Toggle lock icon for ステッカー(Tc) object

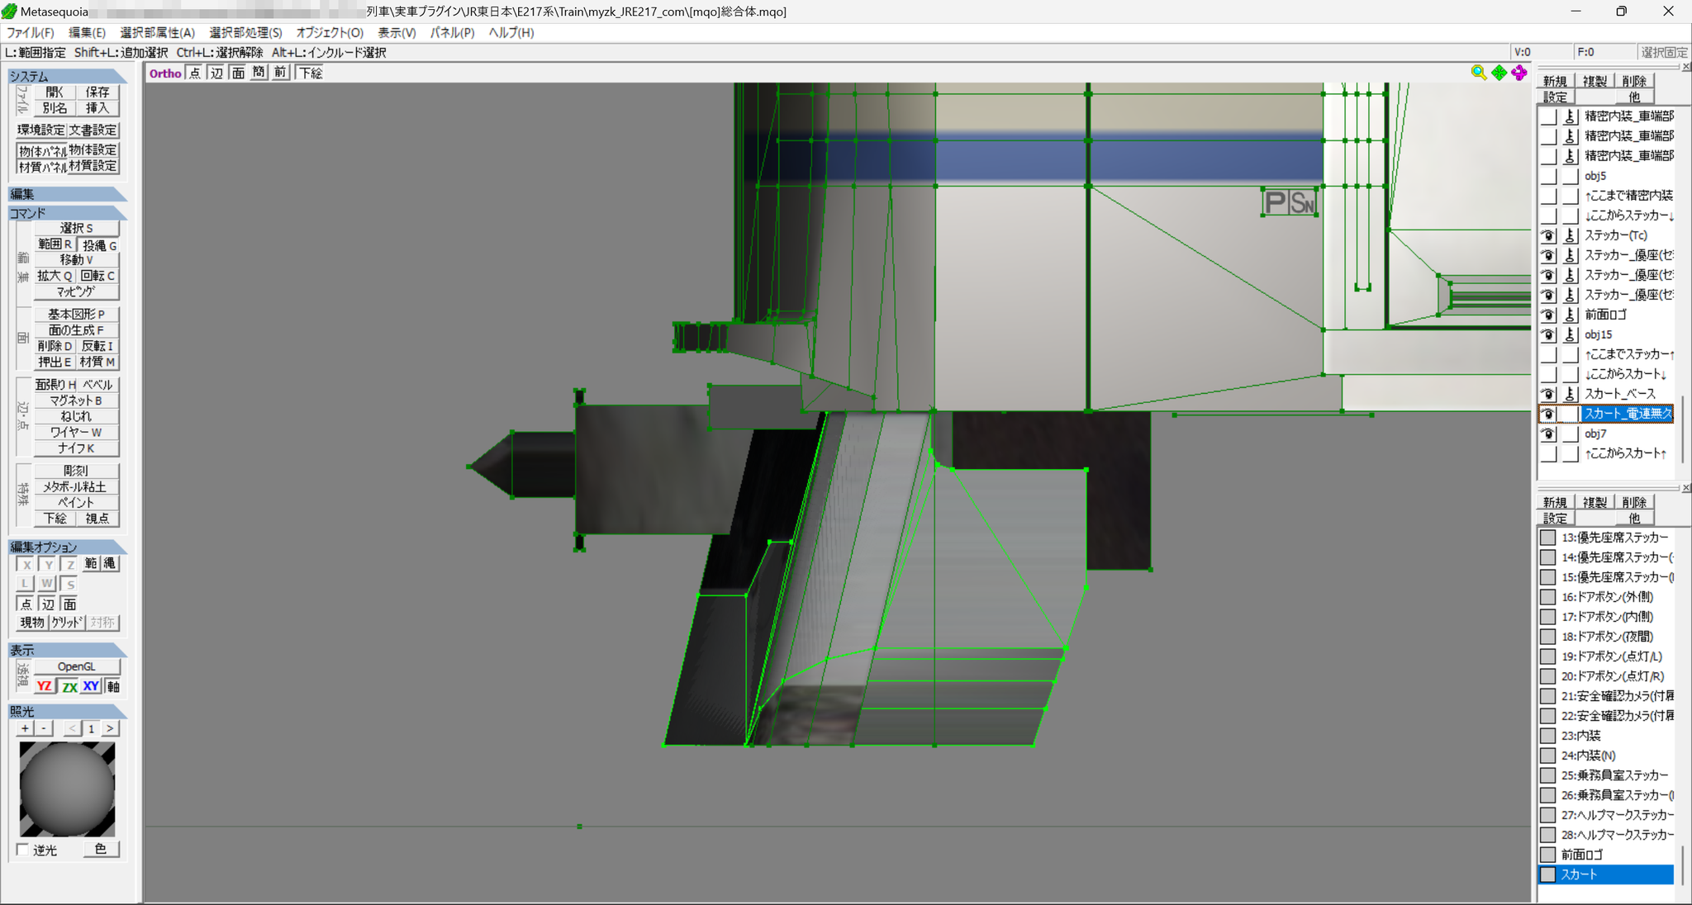(1571, 235)
